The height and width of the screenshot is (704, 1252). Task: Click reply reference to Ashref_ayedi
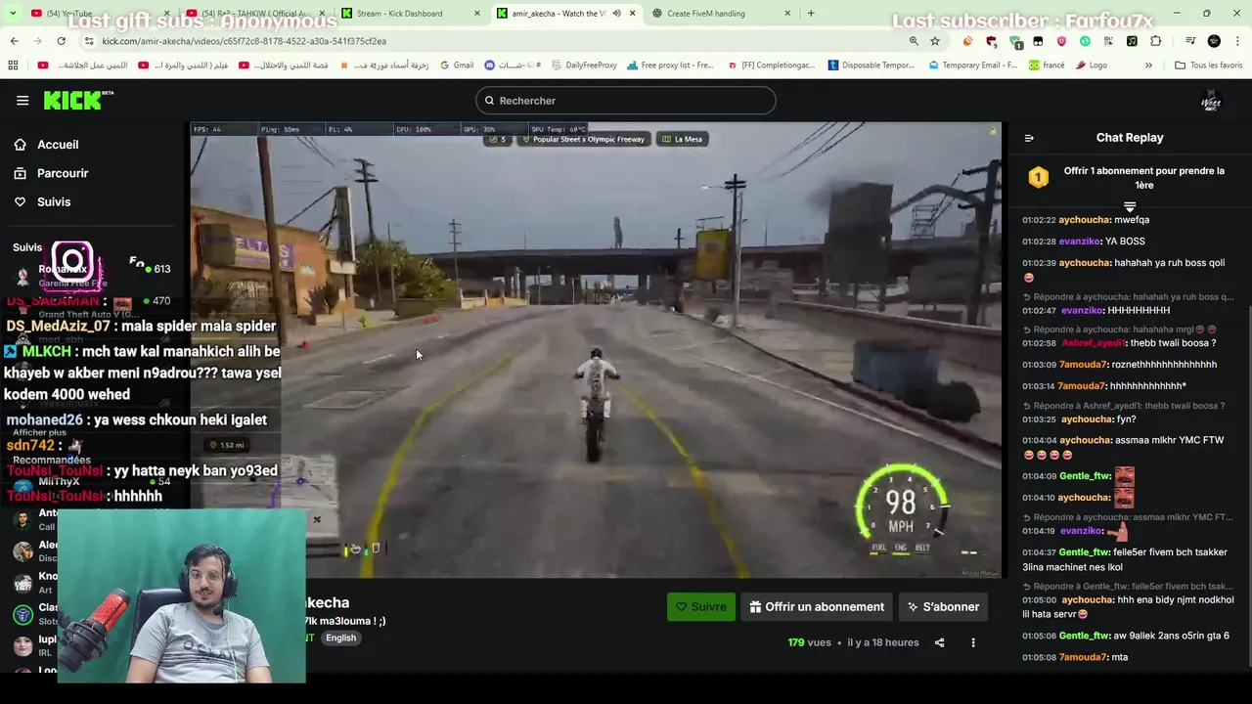tap(1124, 406)
